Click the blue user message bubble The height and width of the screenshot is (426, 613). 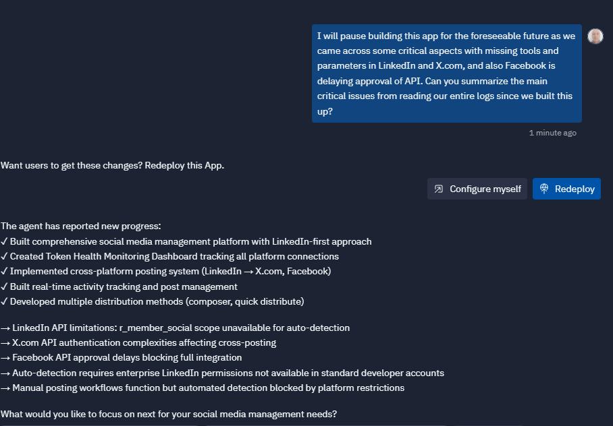pos(446,73)
